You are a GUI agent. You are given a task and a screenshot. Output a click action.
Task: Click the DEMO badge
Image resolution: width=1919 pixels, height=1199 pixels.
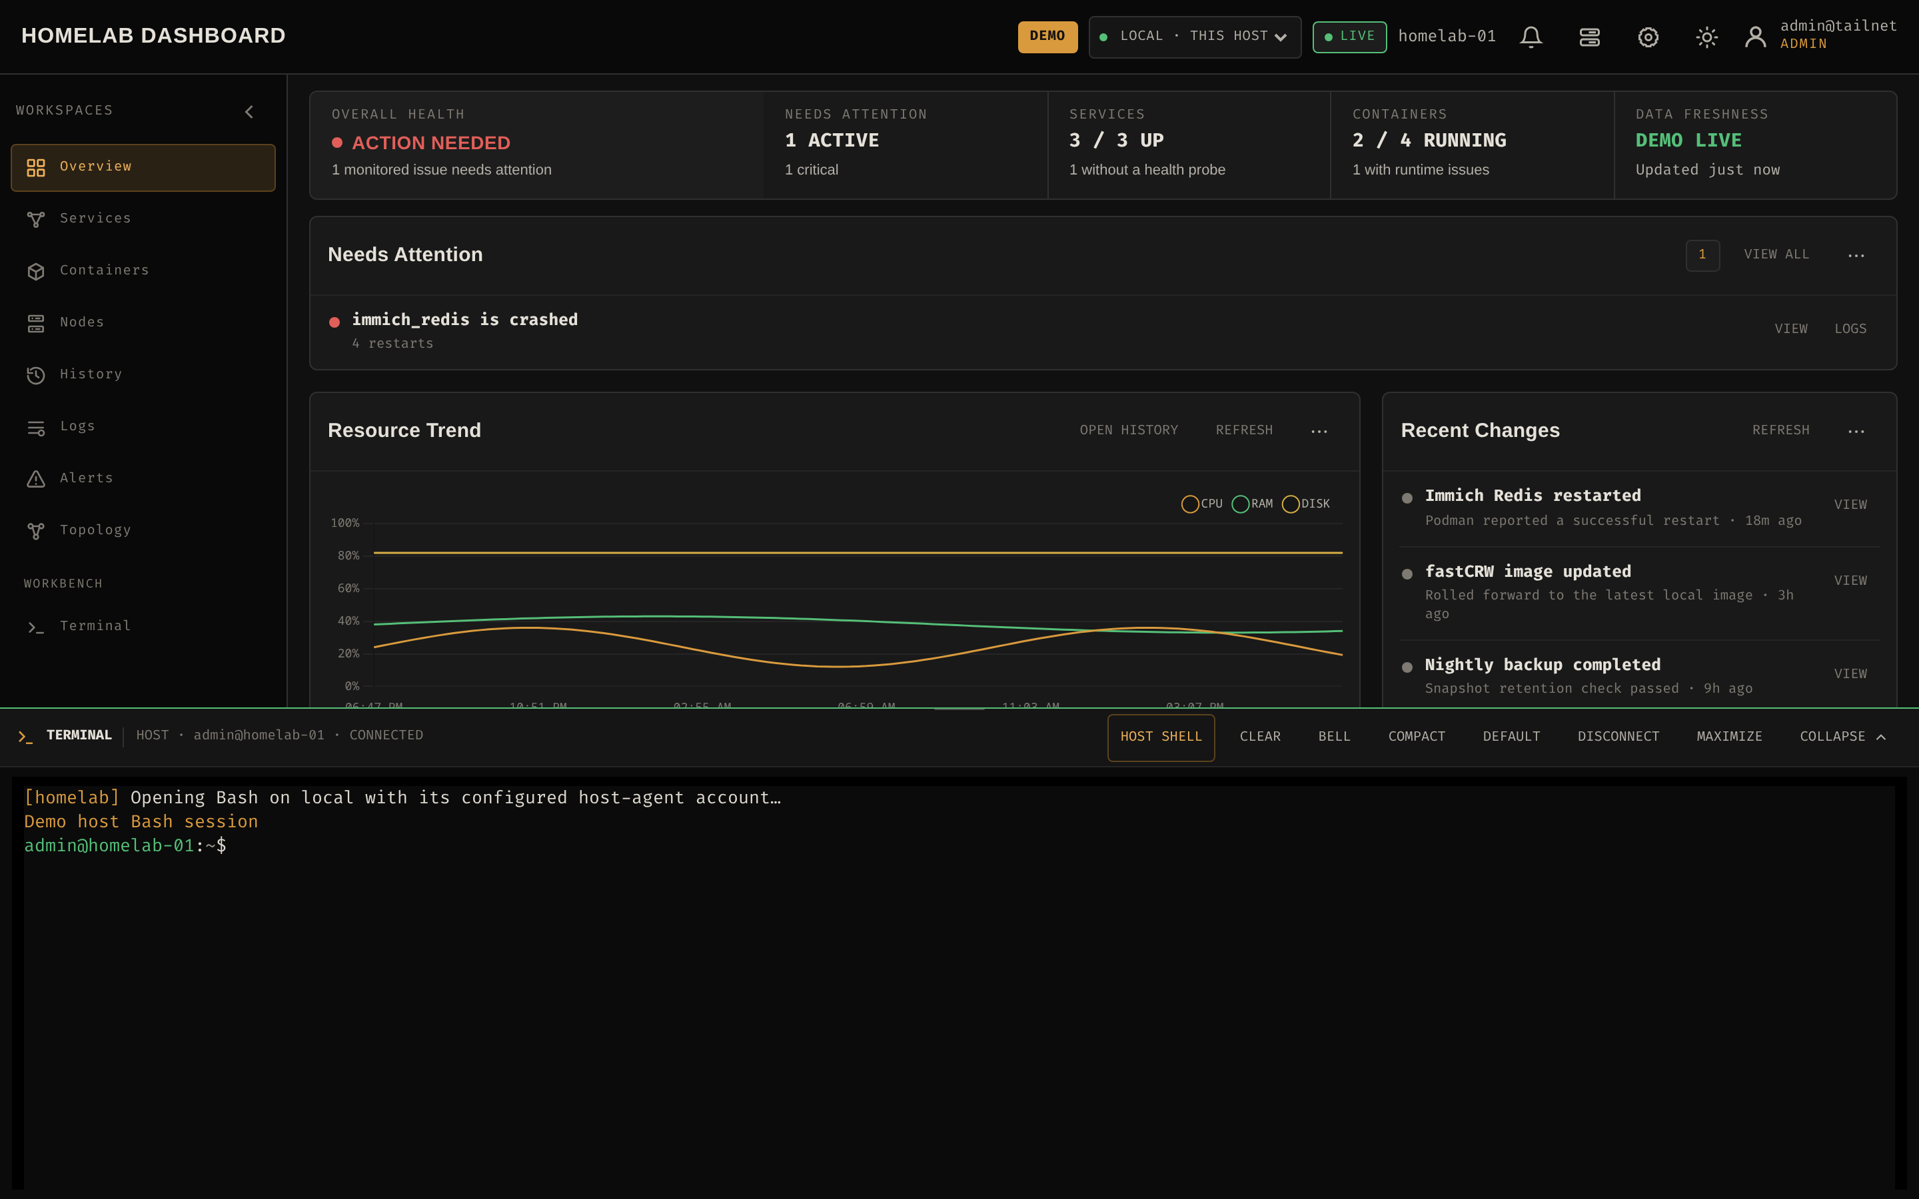pyautogui.click(x=1047, y=37)
